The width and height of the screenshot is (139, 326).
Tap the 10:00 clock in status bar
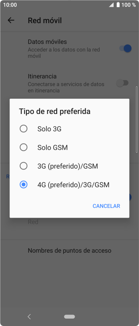[10, 5]
